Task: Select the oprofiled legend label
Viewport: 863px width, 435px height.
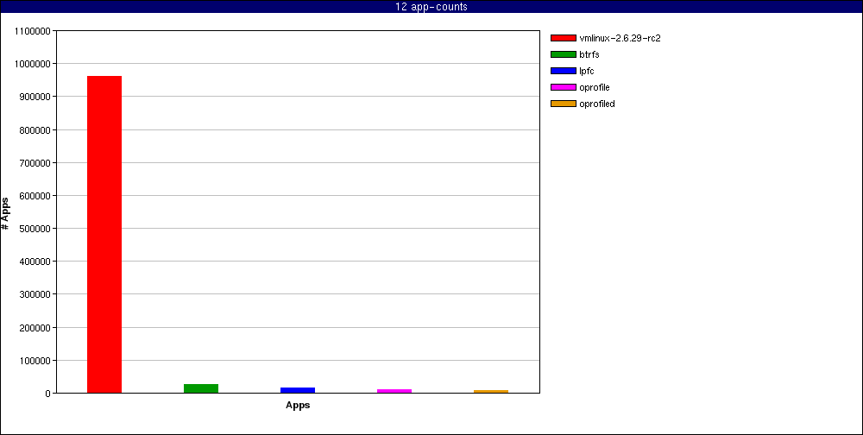Action: click(597, 104)
